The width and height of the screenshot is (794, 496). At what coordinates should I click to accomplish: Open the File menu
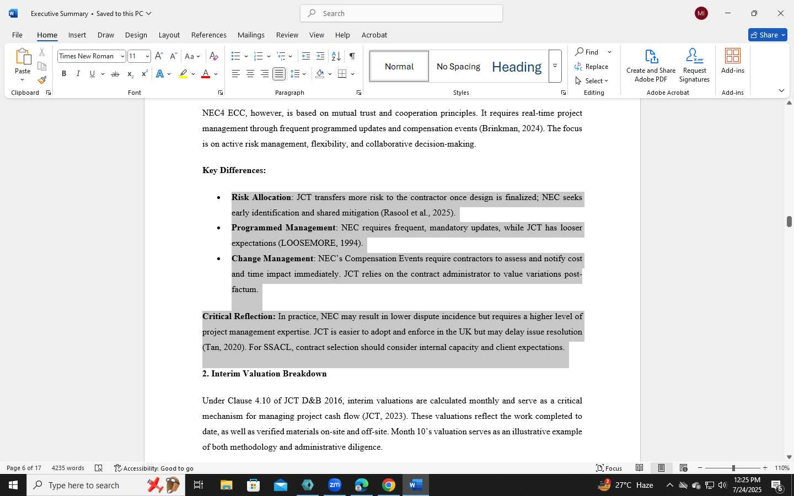pyautogui.click(x=17, y=35)
